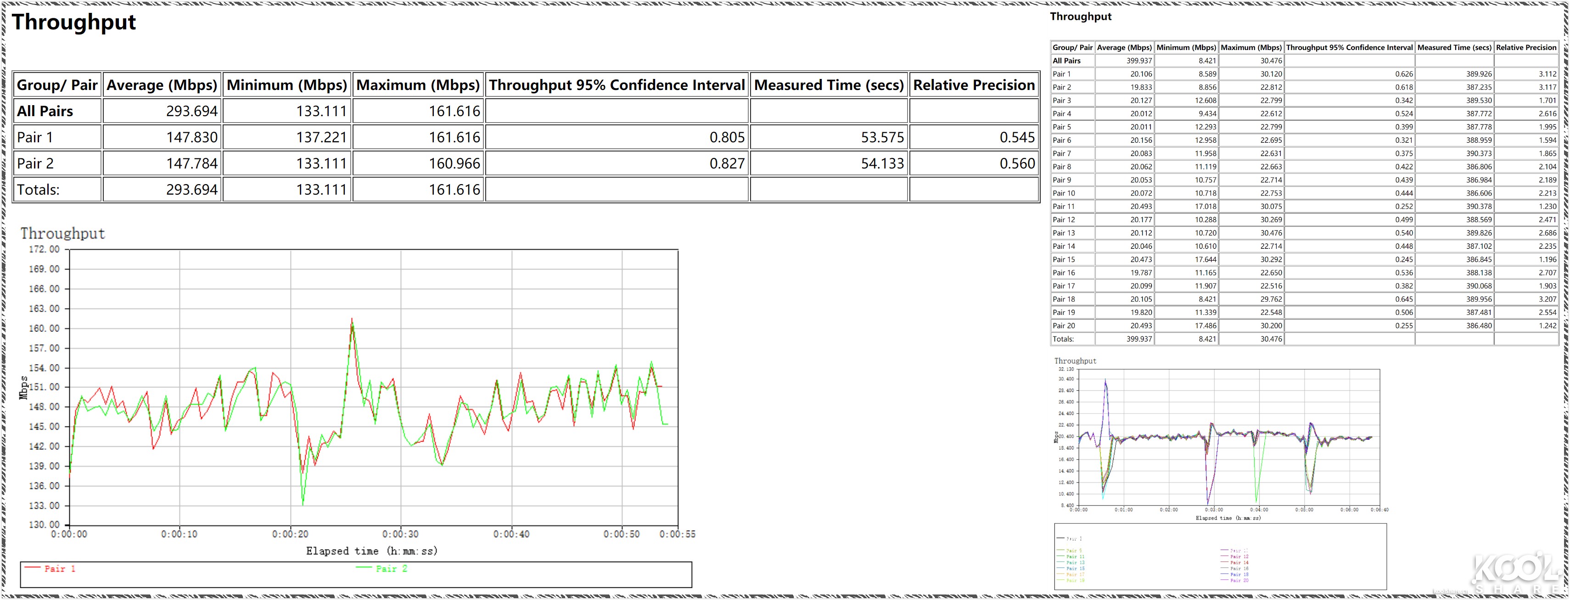The image size is (1570, 600).
Task: Select 'Pair 2' row label in left table
Action: [x=35, y=163]
